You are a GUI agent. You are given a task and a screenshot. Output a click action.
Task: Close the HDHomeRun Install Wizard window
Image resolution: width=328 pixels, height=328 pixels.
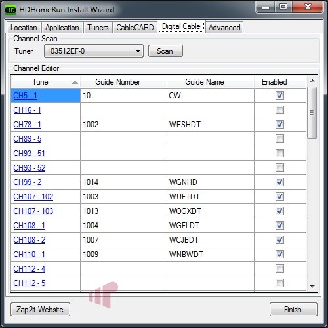click(x=308, y=7)
